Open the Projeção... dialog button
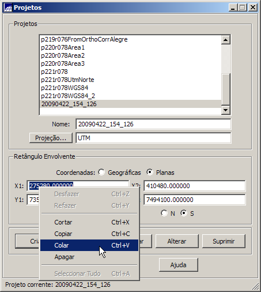This screenshot has height=292, width=261. (x=51, y=138)
